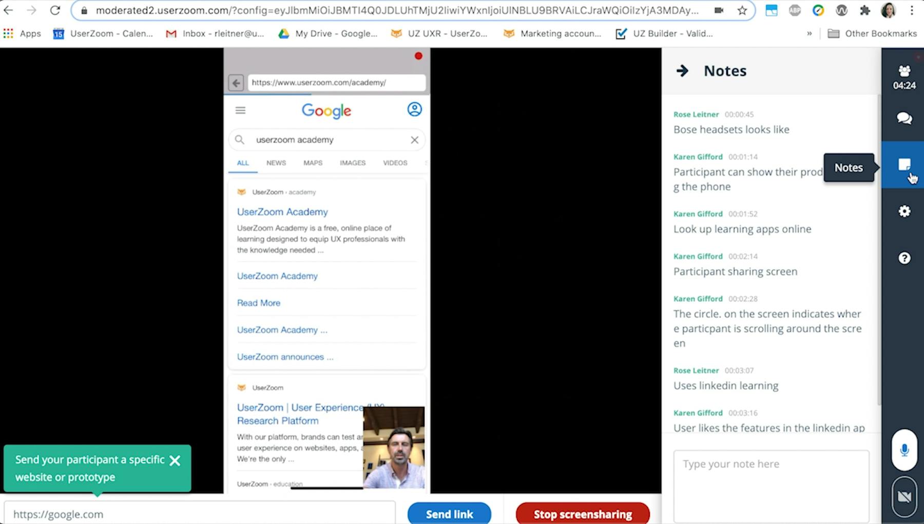This screenshot has height=524, width=924.
Task: Open UserZoom Calendar bookmark
Action: (103, 33)
